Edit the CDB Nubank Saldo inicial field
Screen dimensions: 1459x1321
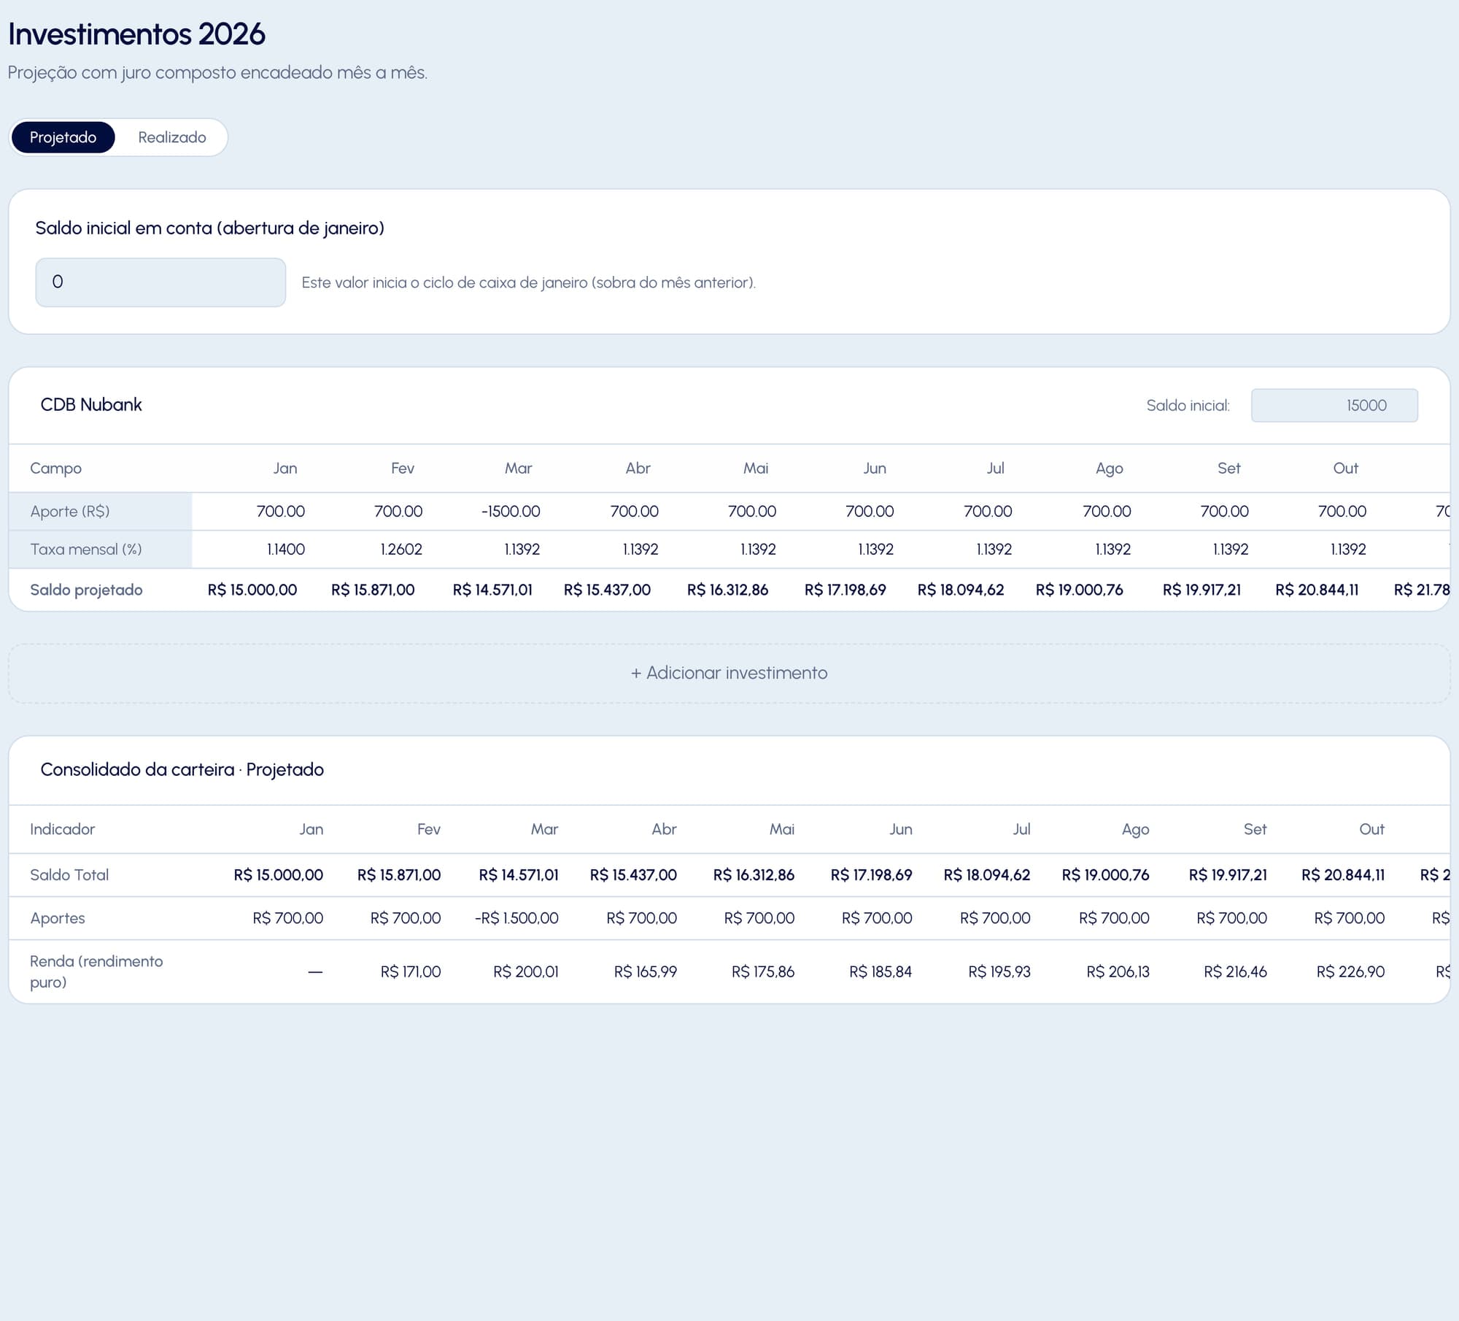tap(1334, 405)
